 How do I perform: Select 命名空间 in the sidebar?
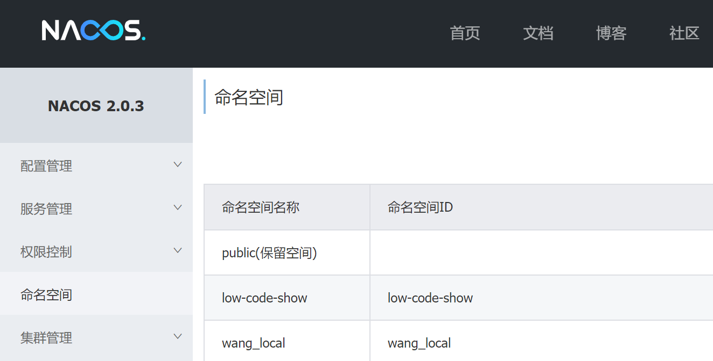click(x=46, y=295)
